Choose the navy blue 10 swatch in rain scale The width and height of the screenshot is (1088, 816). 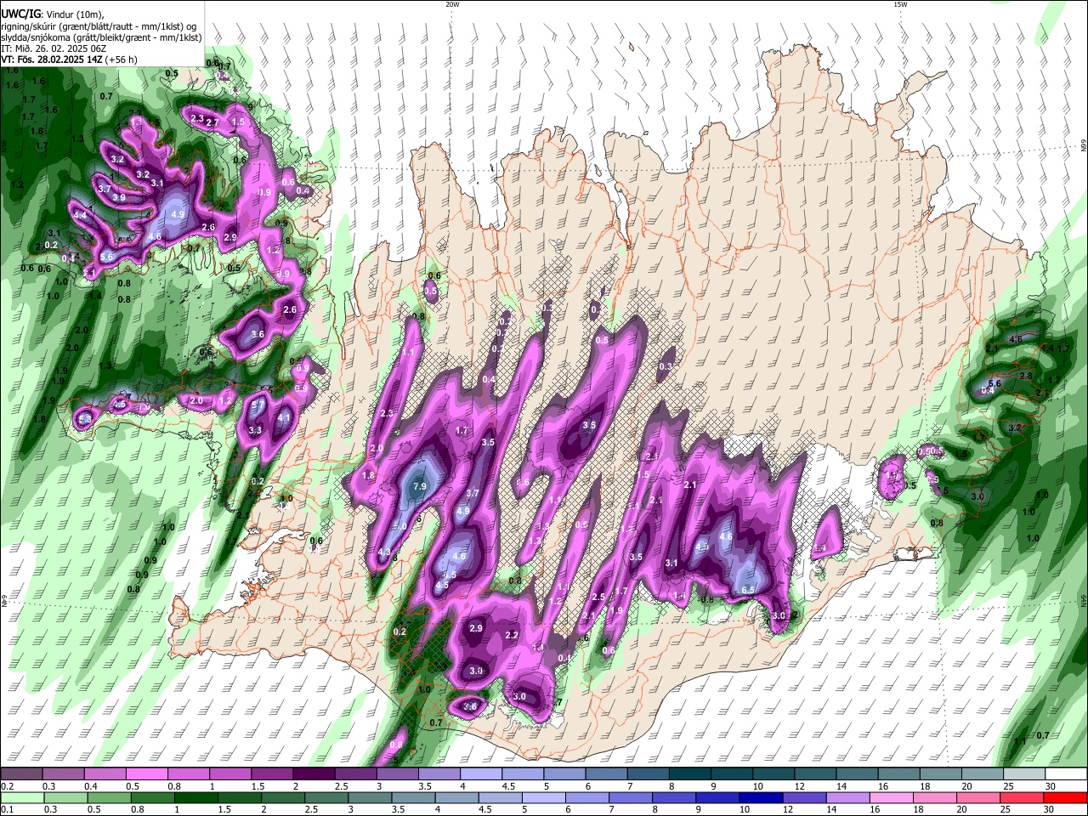[761, 797]
